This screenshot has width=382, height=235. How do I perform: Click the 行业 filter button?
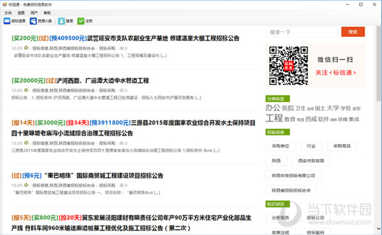point(311,146)
